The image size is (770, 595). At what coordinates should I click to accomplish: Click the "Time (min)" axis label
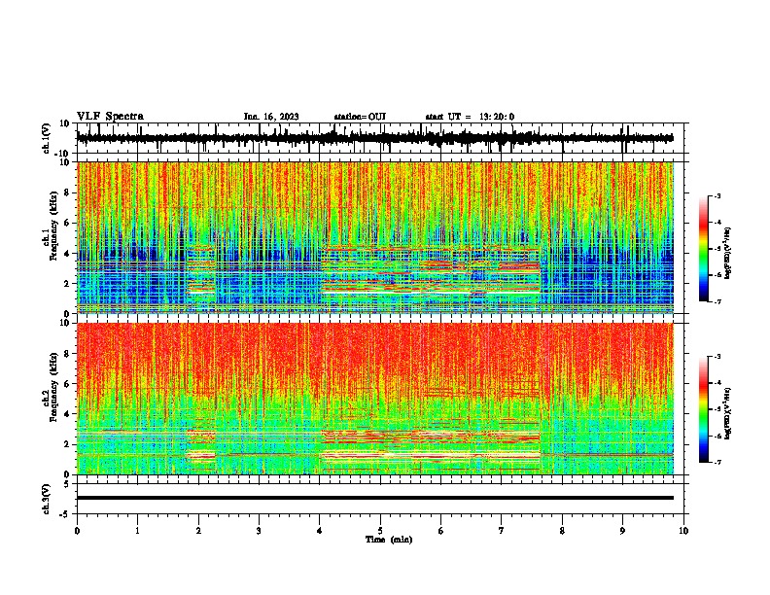coord(389,540)
